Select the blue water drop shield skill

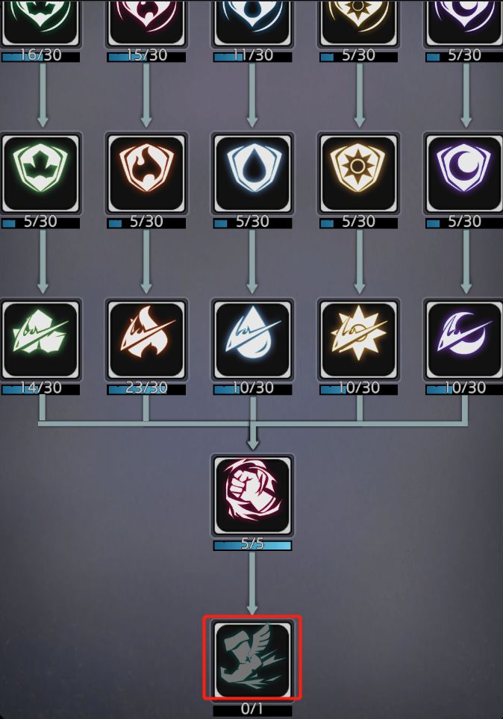pos(252,173)
